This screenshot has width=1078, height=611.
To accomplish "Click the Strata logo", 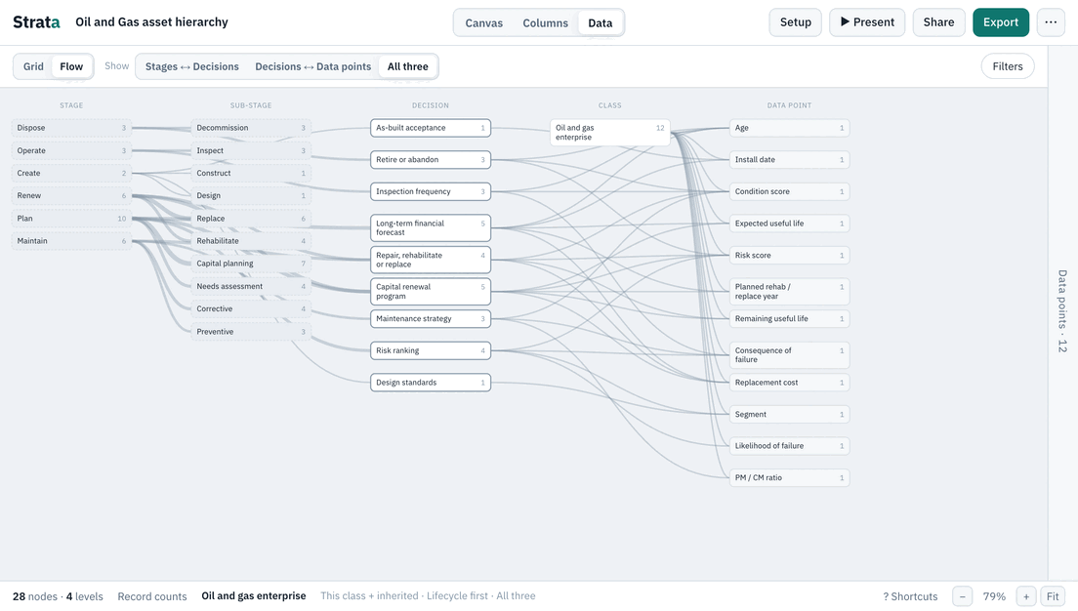I will pyautogui.click(x=36, y=22).
